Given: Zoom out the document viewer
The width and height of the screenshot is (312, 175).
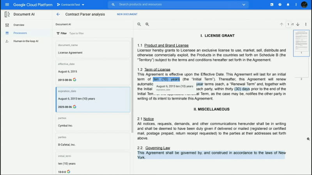Looking at the screenshot, I should (x=139, y=24).
